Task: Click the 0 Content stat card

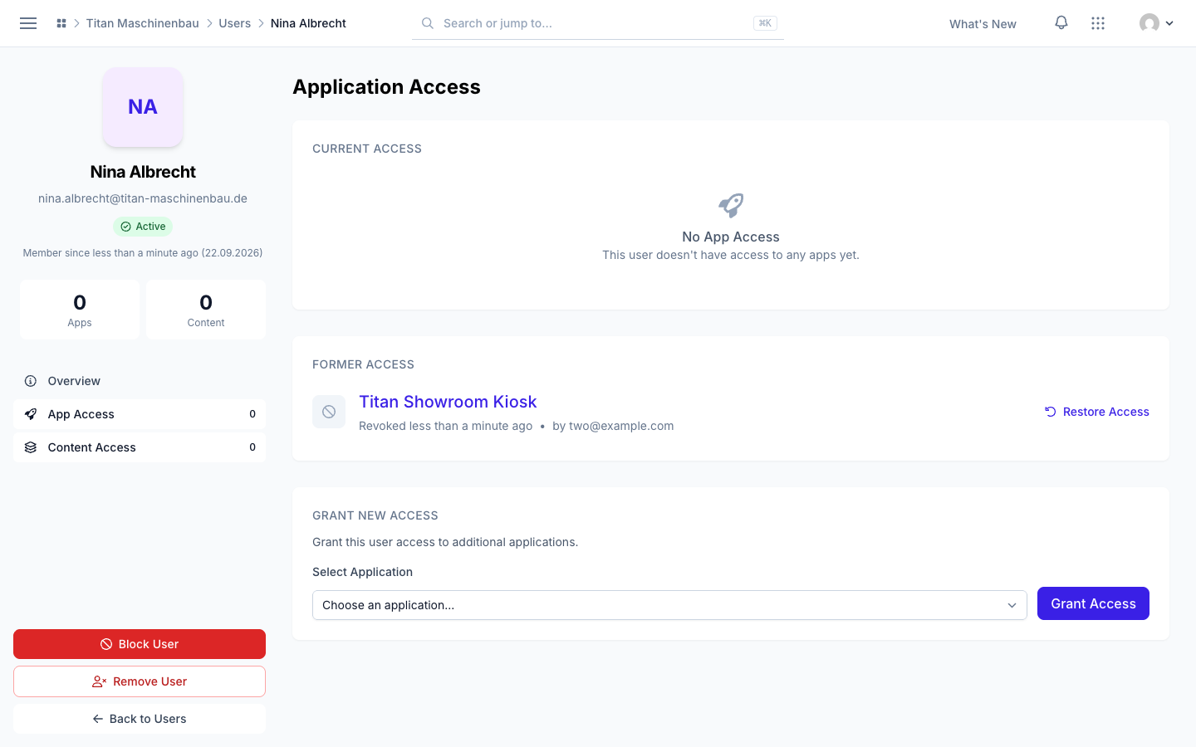Action: [x=206, y=310]
